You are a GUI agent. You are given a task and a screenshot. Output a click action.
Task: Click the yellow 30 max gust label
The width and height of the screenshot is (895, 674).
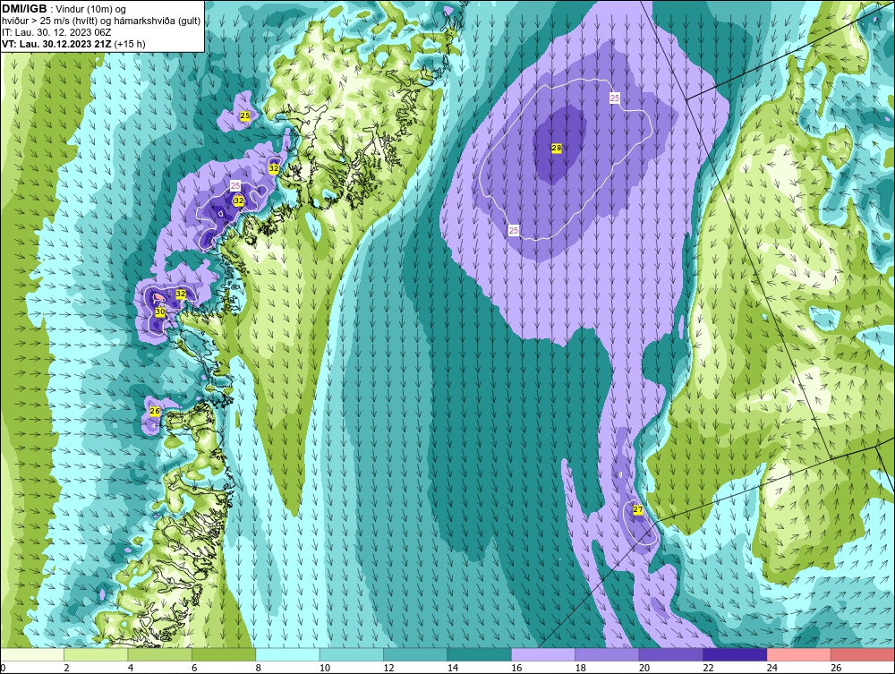pos(160,312)
